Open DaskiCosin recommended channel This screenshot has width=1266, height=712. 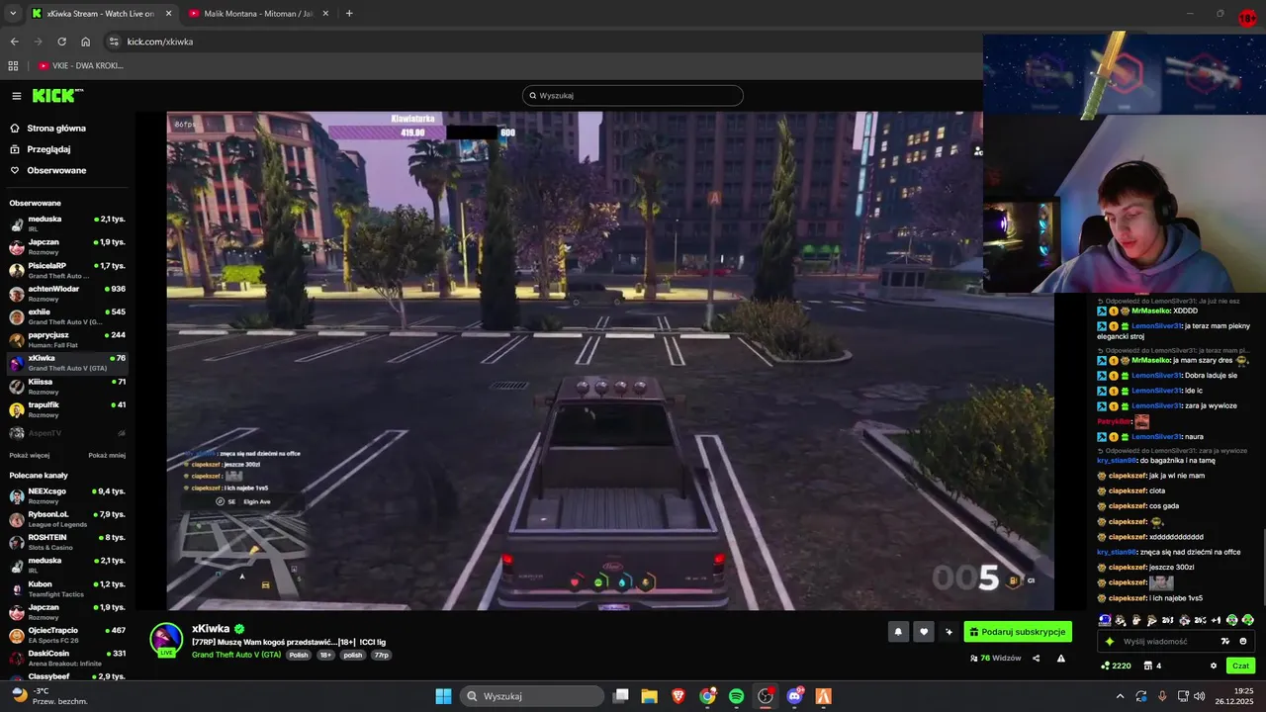[67, 658]
